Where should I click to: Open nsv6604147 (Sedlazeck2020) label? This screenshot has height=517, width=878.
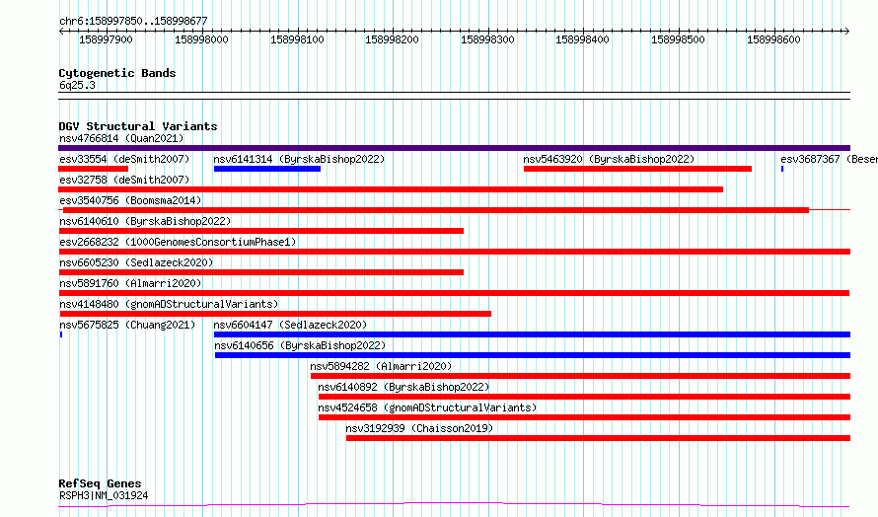click(290, 325)
